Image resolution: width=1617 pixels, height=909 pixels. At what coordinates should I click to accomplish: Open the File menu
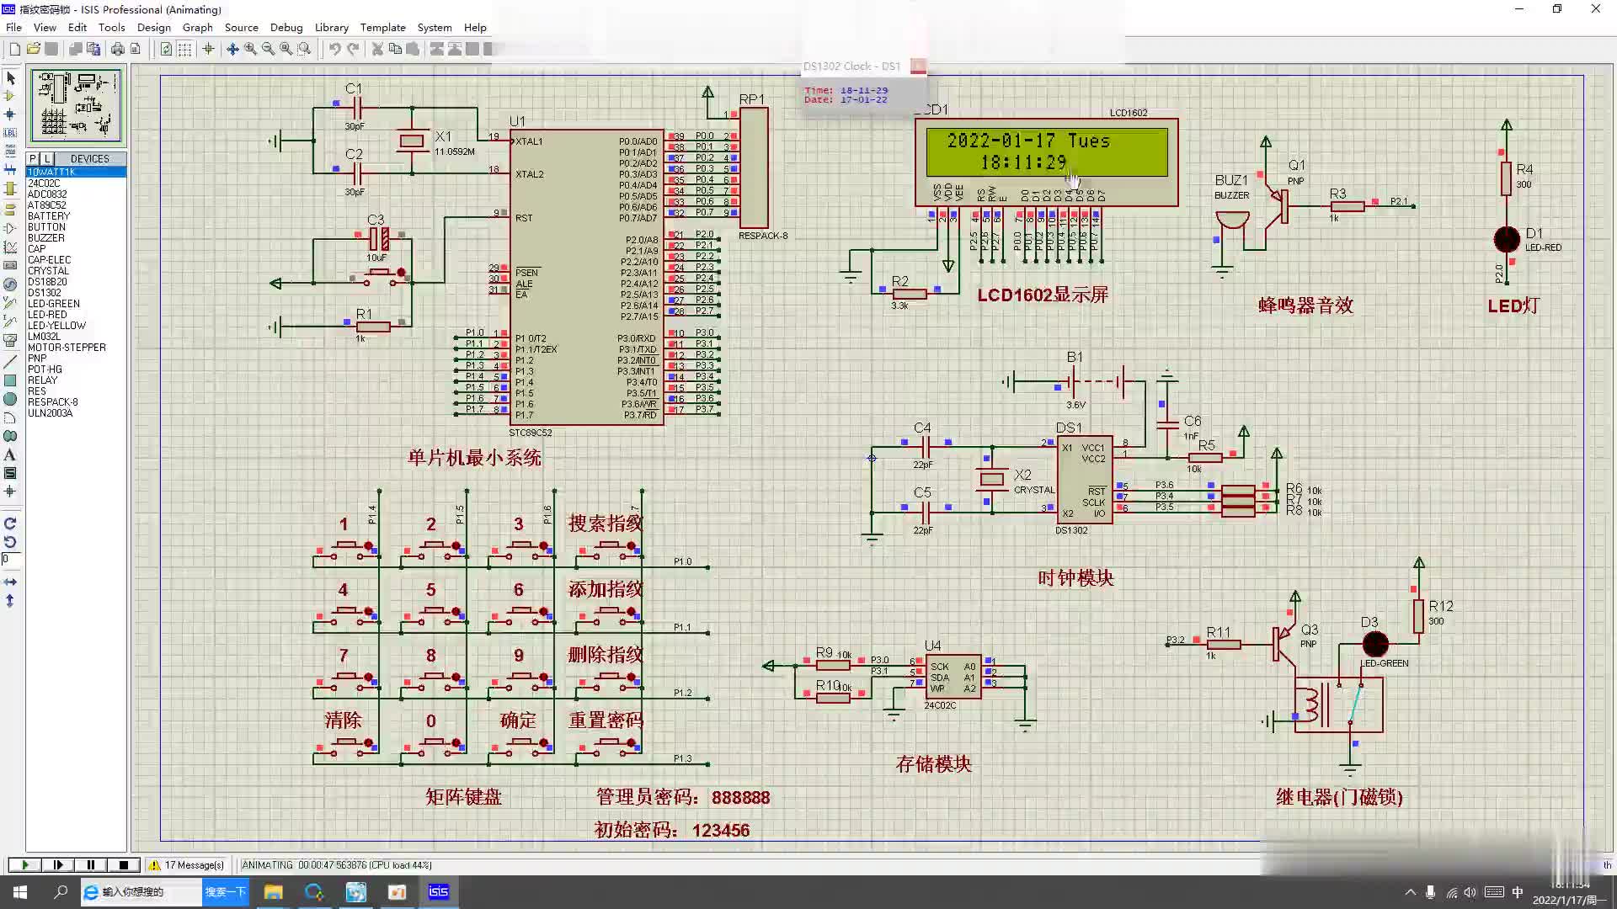(13, 27)
